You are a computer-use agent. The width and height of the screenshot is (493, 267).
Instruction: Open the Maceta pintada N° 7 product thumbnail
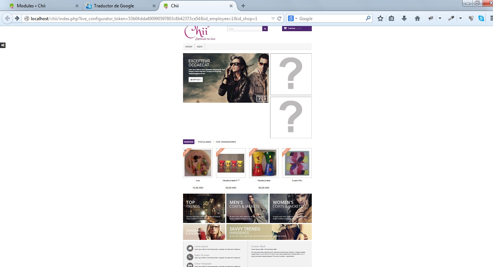[231, 163]
